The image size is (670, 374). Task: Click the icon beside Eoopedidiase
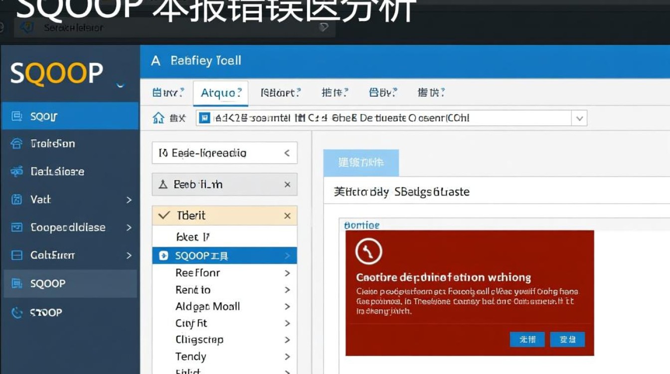point(16,227)
